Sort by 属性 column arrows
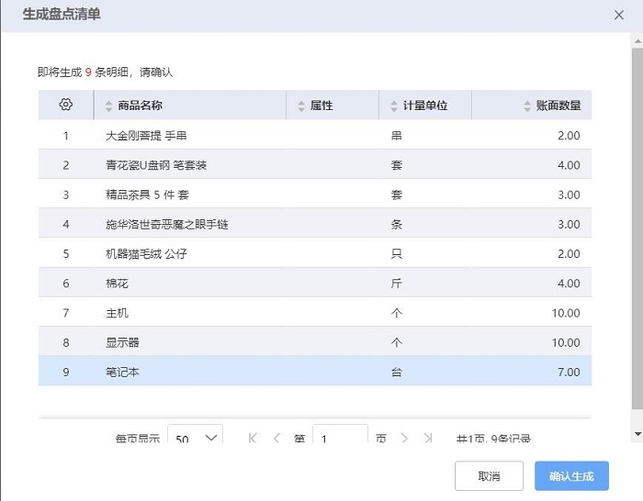The width and height of the screenshot is (643, 501). pyautogui.click(x=301, y=106)
